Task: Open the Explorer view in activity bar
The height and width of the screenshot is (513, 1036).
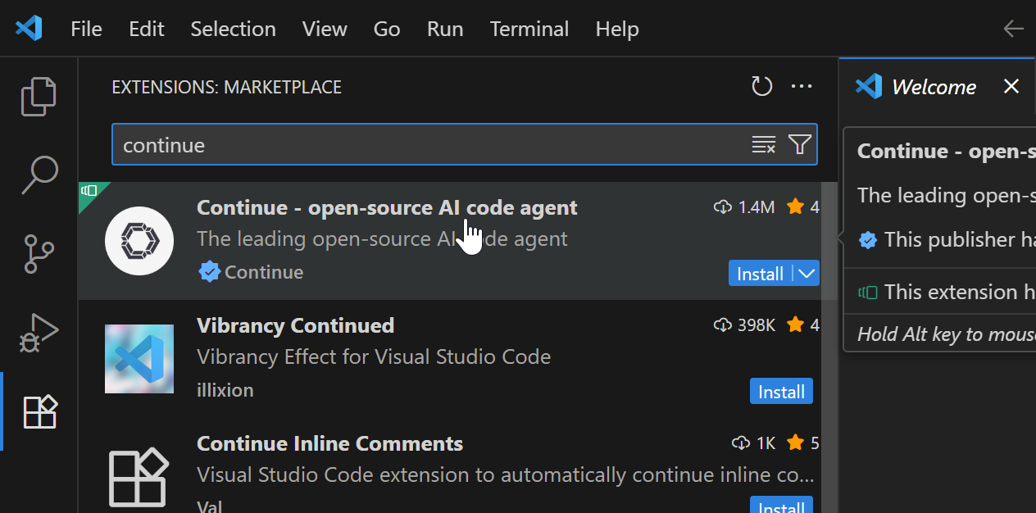Action: pyautogui.click(x=39, y=96)
